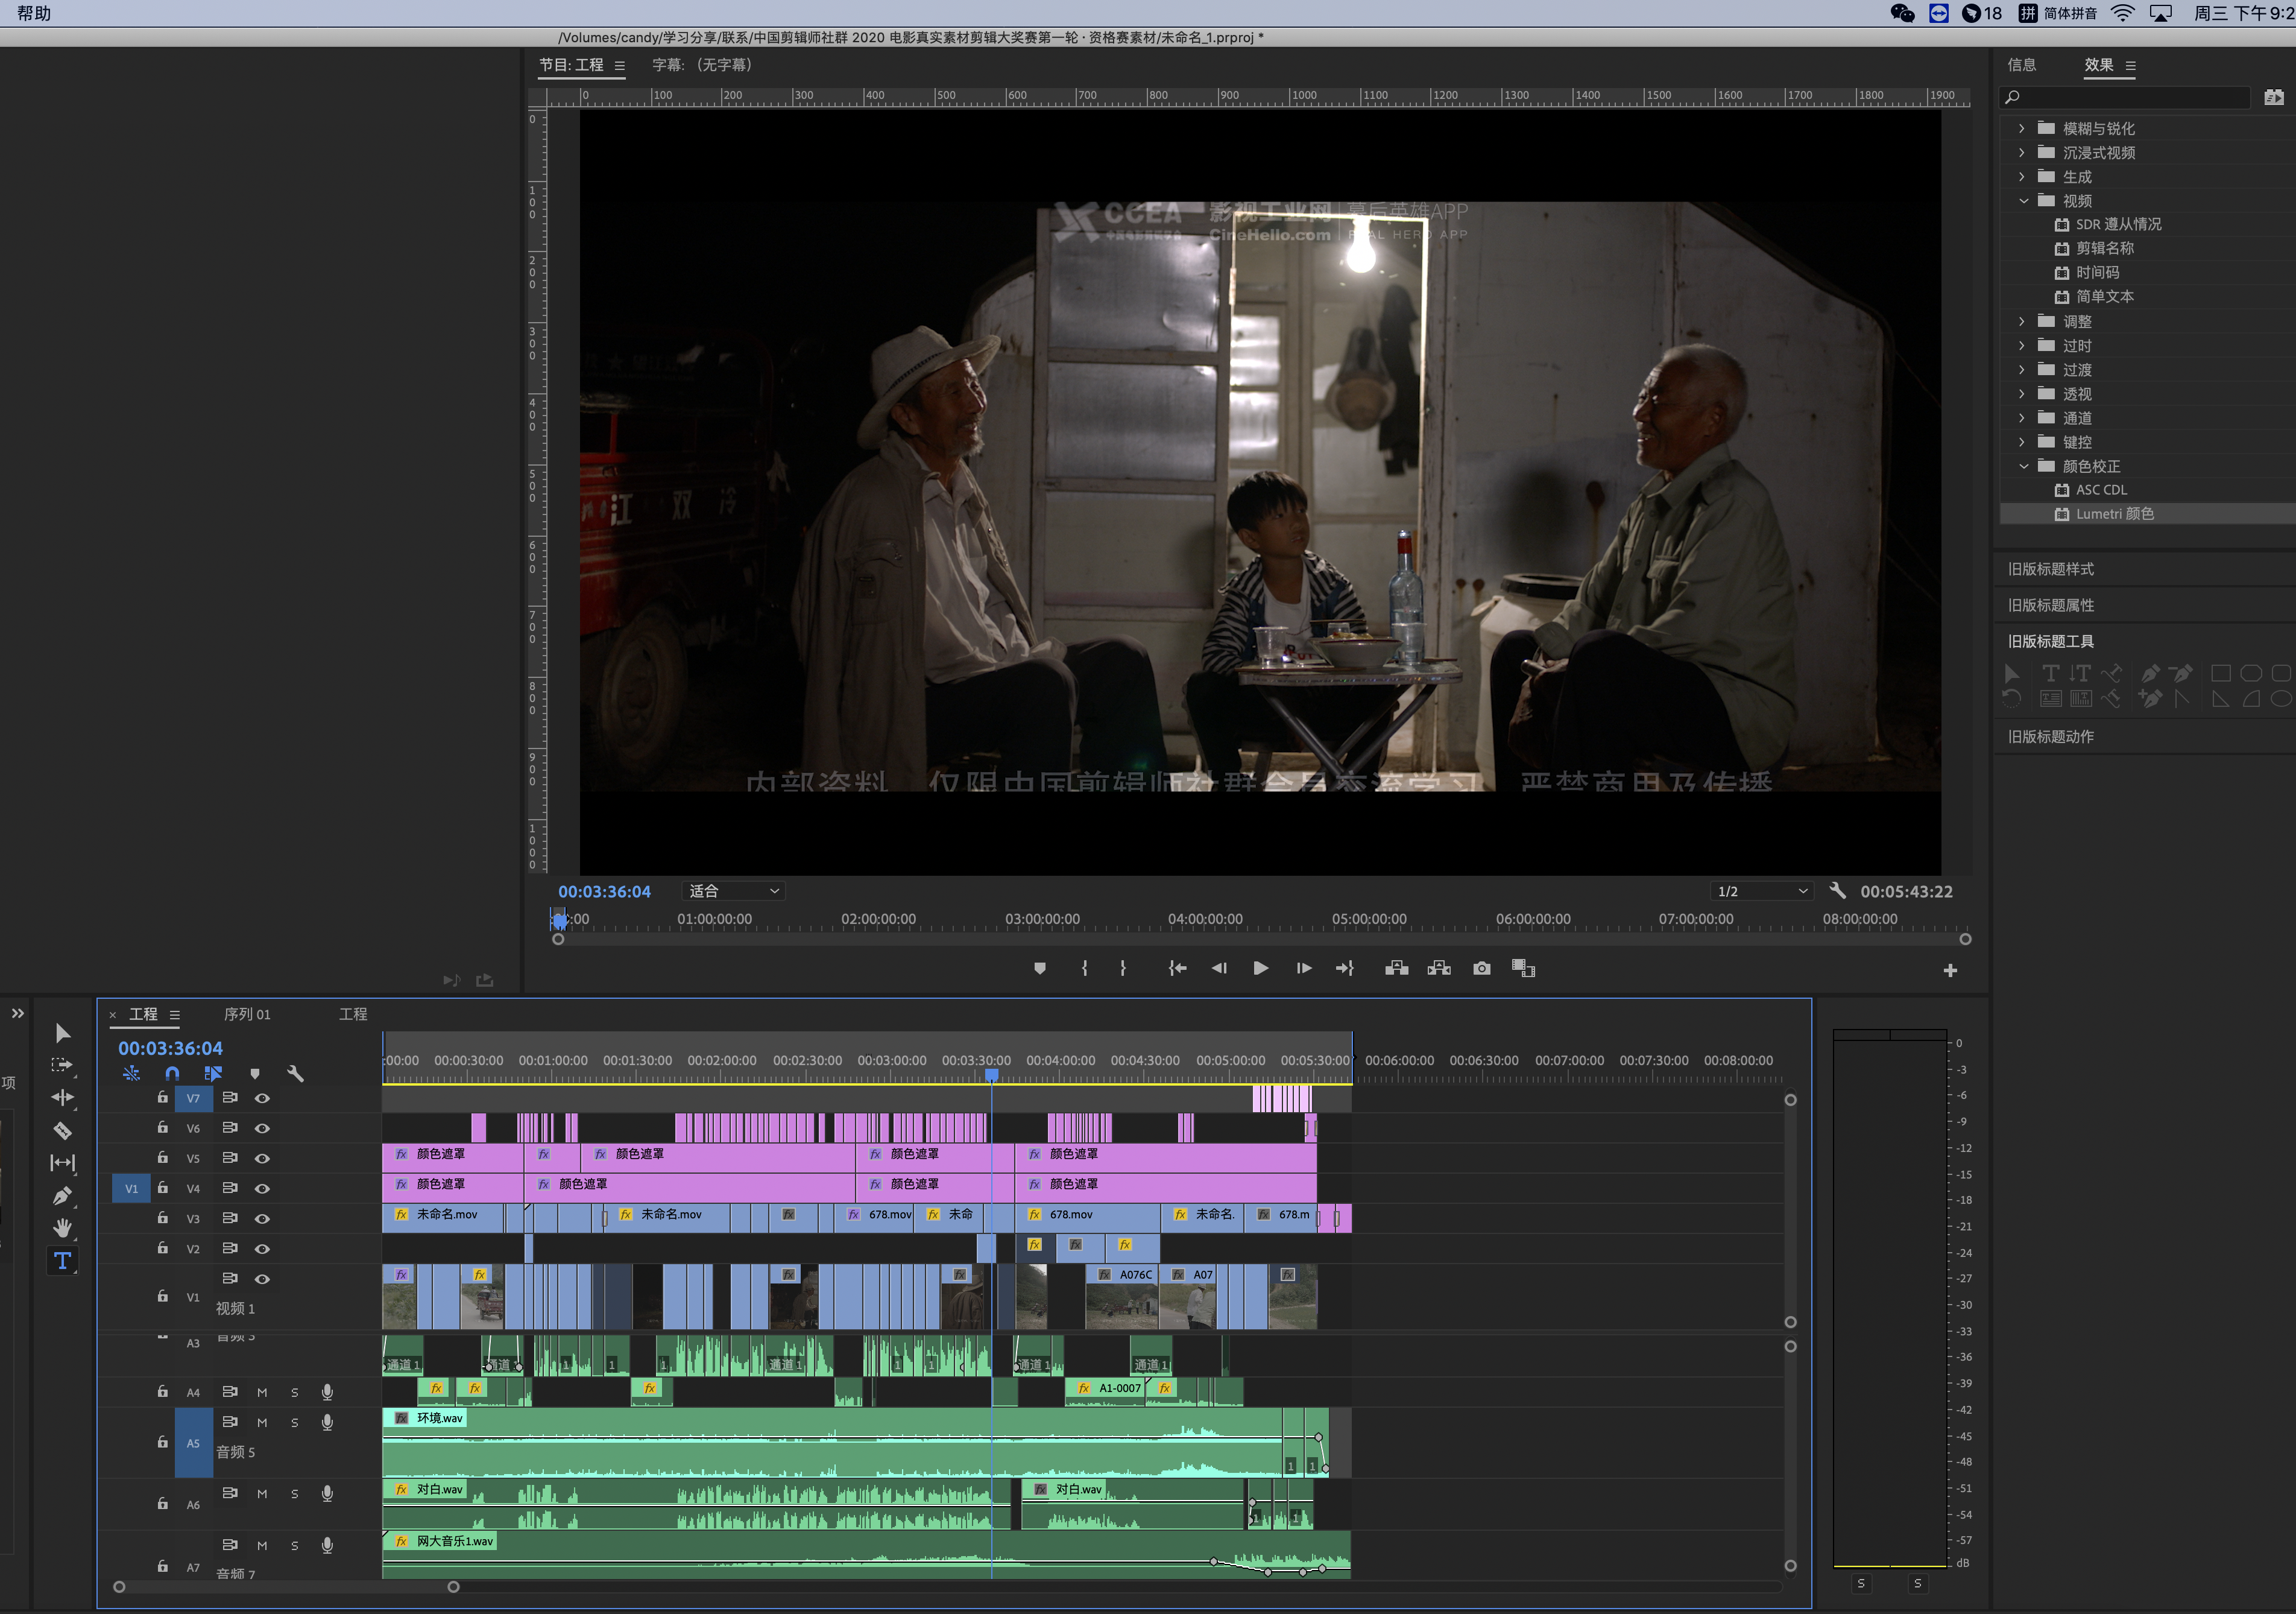The image size is (2296, 1614).
Task: Mute audio track A4
Action: pyautogui.click(x=262, y=1392)
